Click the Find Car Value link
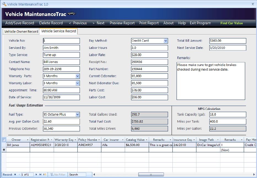 coord(231,23)
